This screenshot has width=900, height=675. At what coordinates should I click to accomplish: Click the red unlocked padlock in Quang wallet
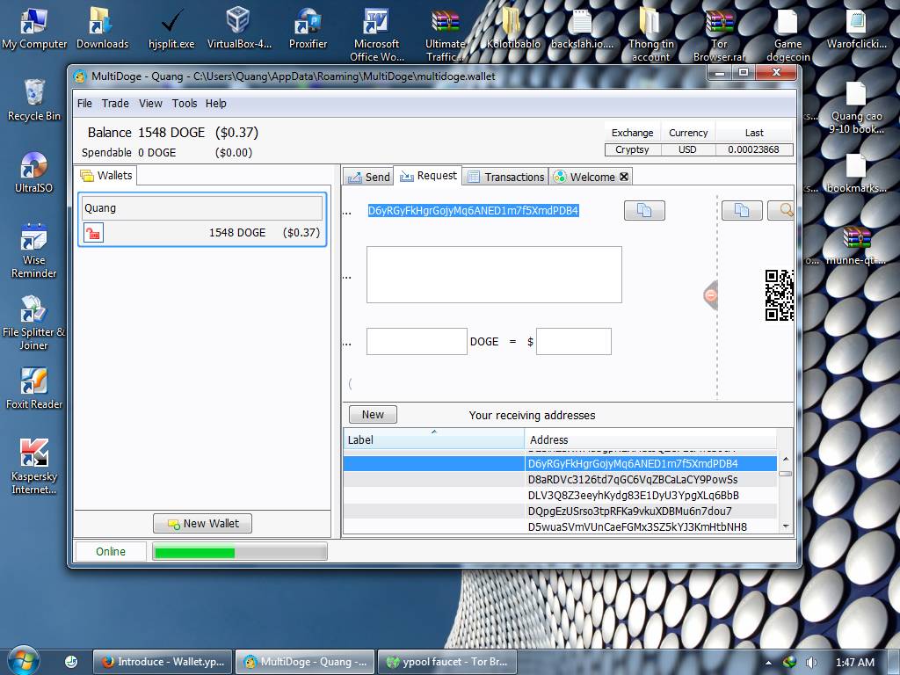tap(93, 232)
